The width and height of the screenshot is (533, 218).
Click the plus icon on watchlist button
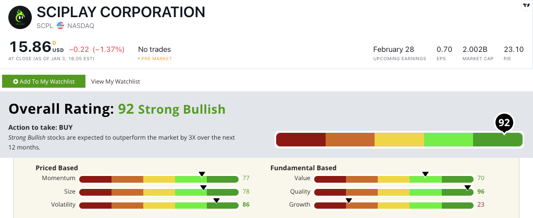coord(16,81)
